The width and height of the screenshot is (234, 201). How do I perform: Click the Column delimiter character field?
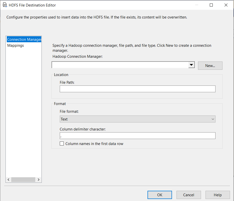(137, 136)
